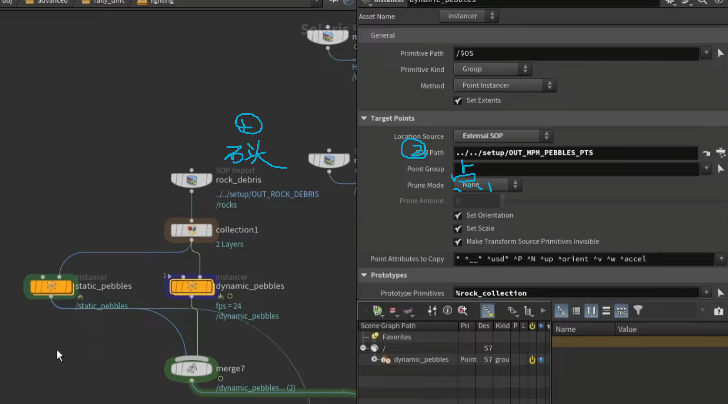Collapse the Target Points section
Screen dimensions: 728x404
point(364,118)
